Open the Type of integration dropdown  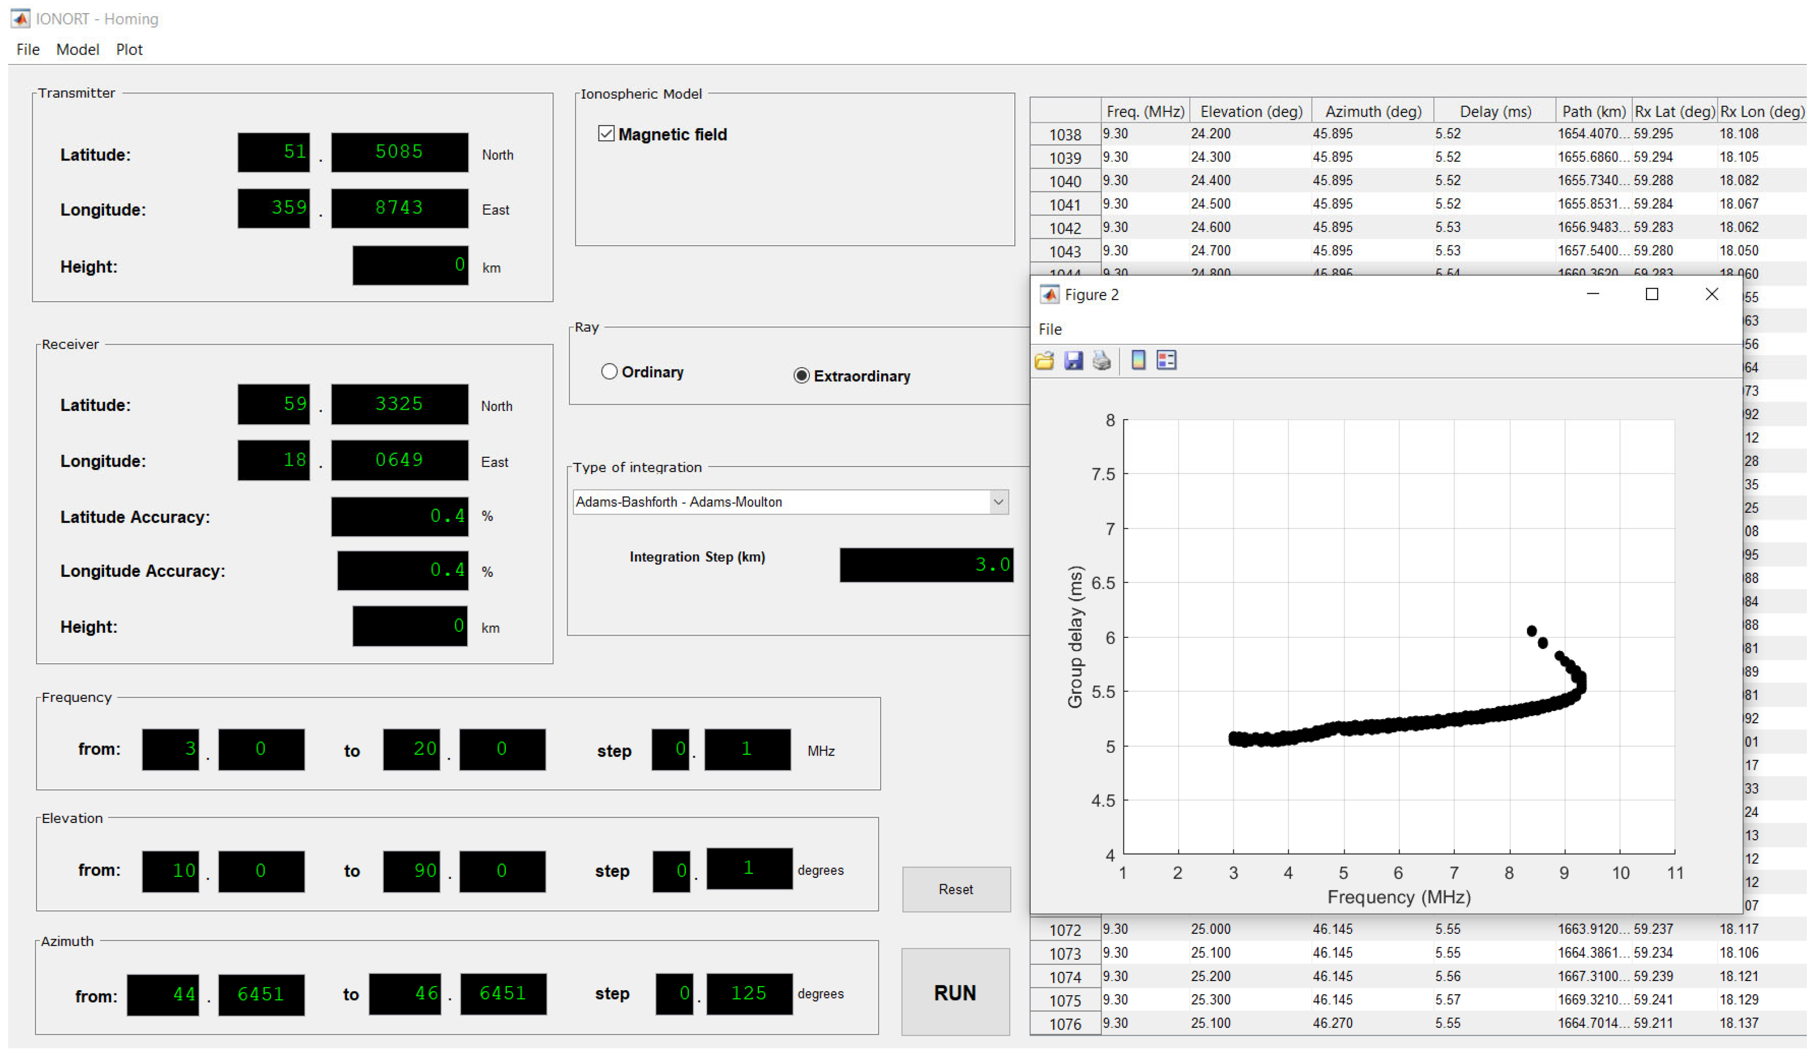click(999, 501)
